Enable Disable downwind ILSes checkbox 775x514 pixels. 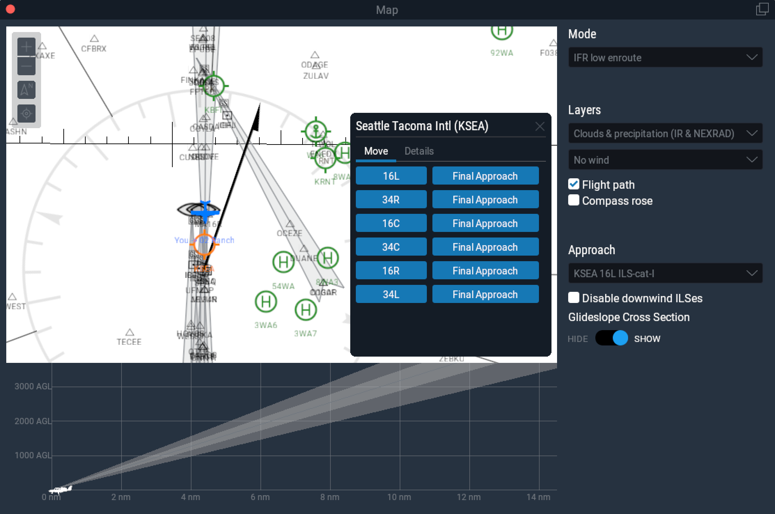coord(573,298)
